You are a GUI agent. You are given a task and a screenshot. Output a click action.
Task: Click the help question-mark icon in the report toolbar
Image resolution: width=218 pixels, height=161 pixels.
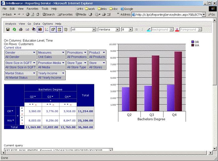pyautogui.click(x=66, y=30)
